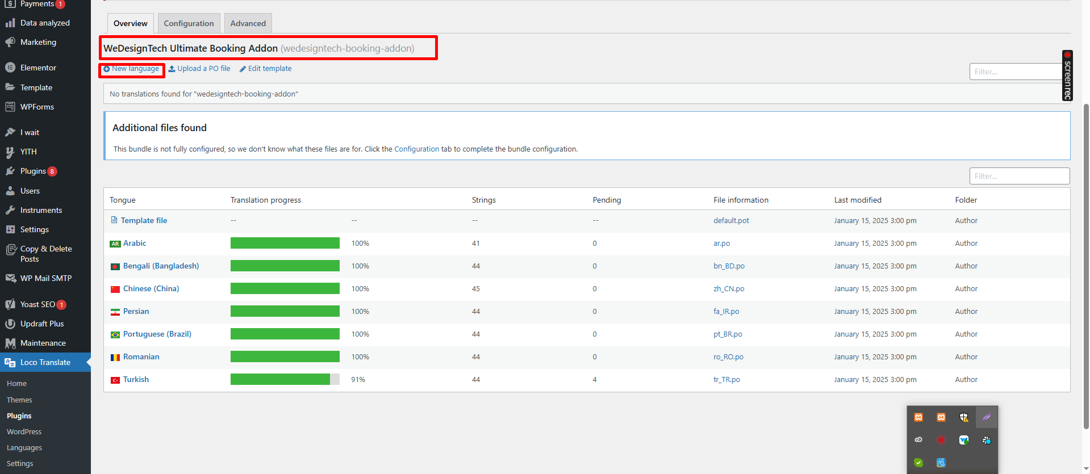The image size is (1090, 474).
Task: Open the zh_CN.po file link
Action: (x=729, y=288)
